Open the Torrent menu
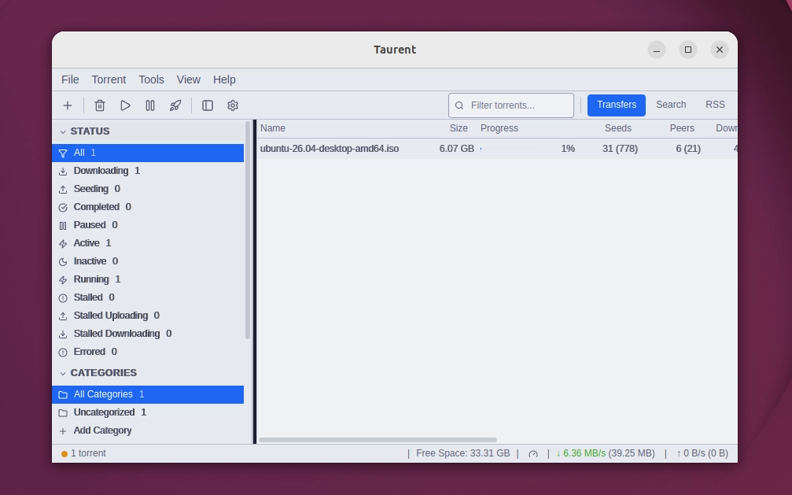Image resolution: width=792 pixels, height=495 pixels. click(x=109, y=79)
